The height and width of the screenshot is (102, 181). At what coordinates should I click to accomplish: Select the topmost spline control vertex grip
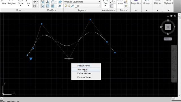pyautogui.click(x=90, y=20)
